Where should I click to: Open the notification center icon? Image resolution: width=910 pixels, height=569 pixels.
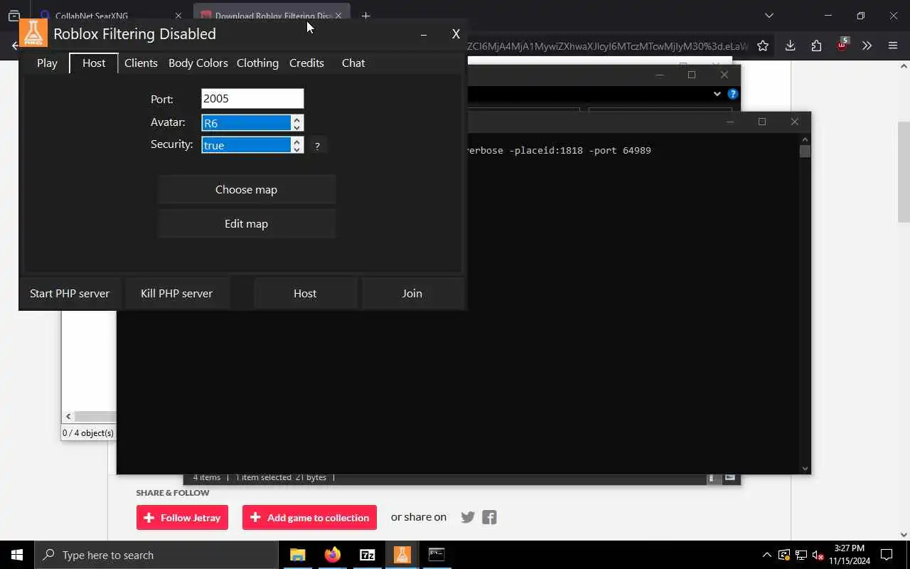click(887, 555)
